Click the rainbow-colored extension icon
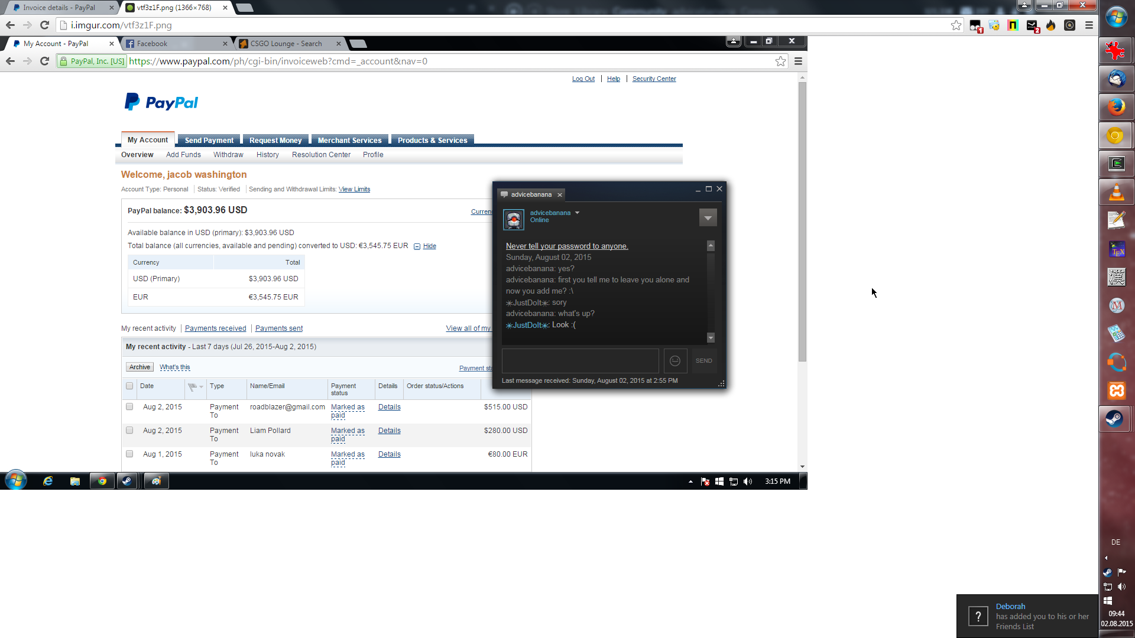The width and height of the screenshot is (1135, 638). click(1013, 25)
